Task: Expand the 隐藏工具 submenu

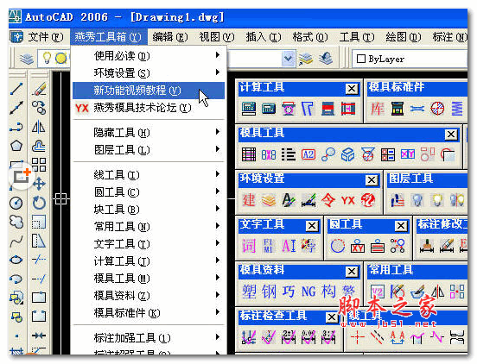Action: click(149, 132)
